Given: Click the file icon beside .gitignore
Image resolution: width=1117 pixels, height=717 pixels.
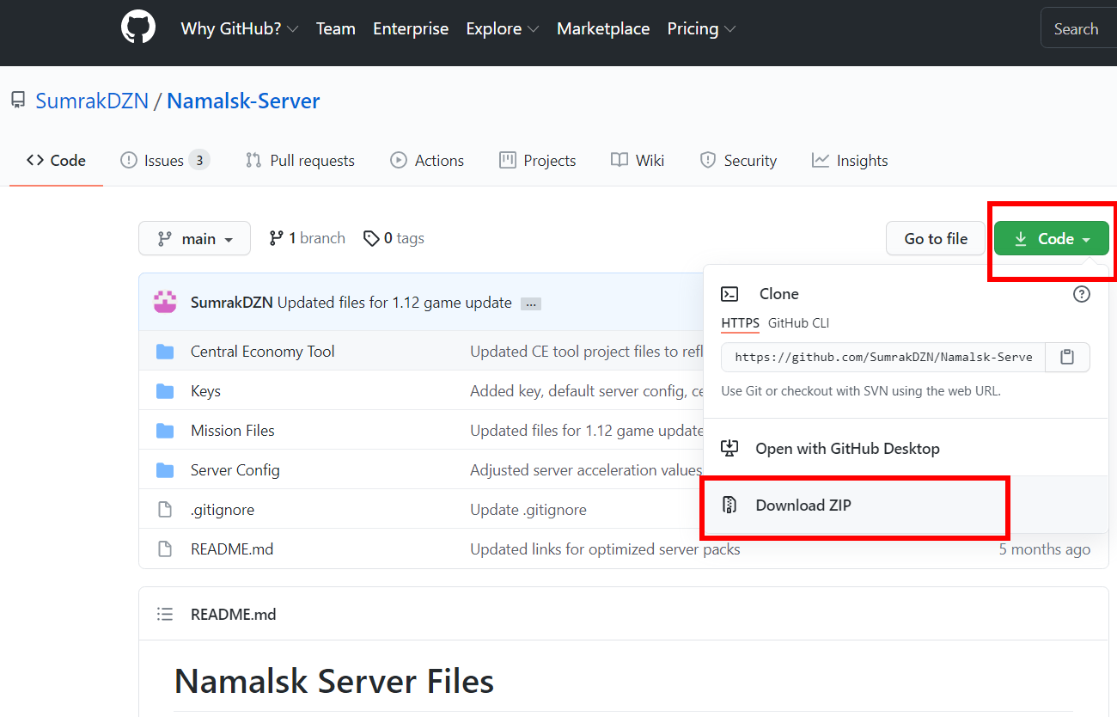Looking at the screenshot, I should click(165, 509).
